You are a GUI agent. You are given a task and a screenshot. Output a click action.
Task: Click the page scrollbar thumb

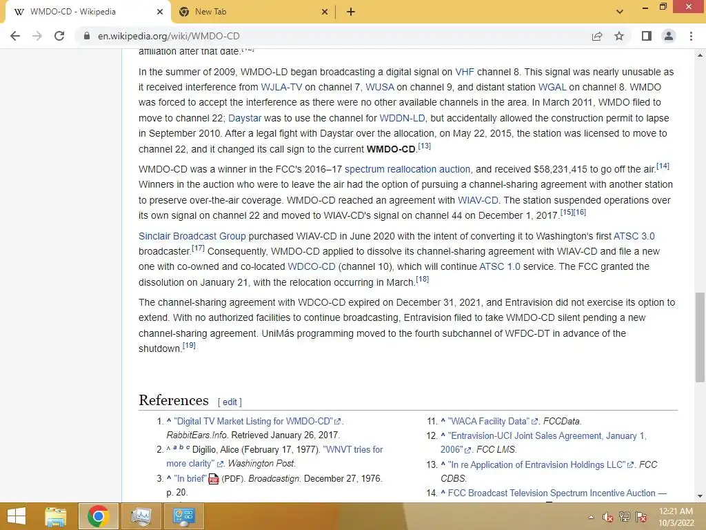(x=700, y=337)
